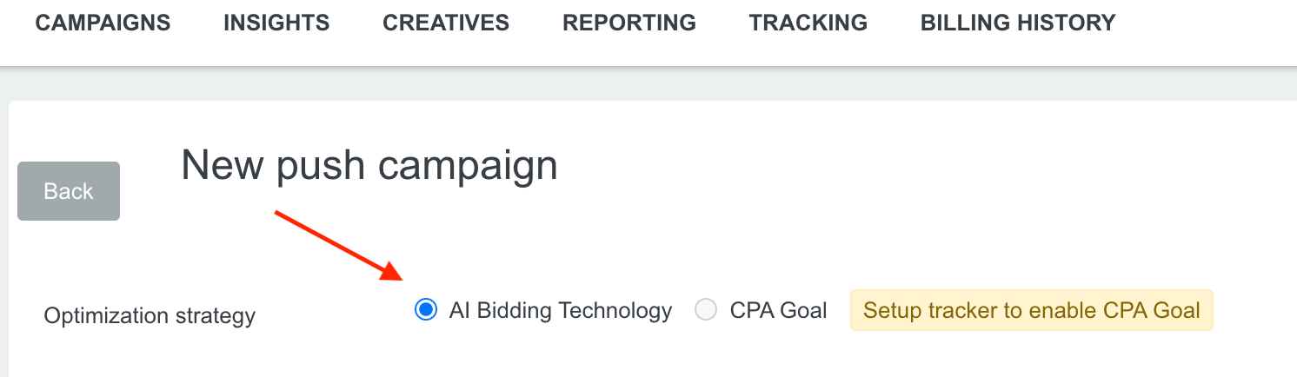
Task: Select the TRACKING tab
Action: click(808, 23)
